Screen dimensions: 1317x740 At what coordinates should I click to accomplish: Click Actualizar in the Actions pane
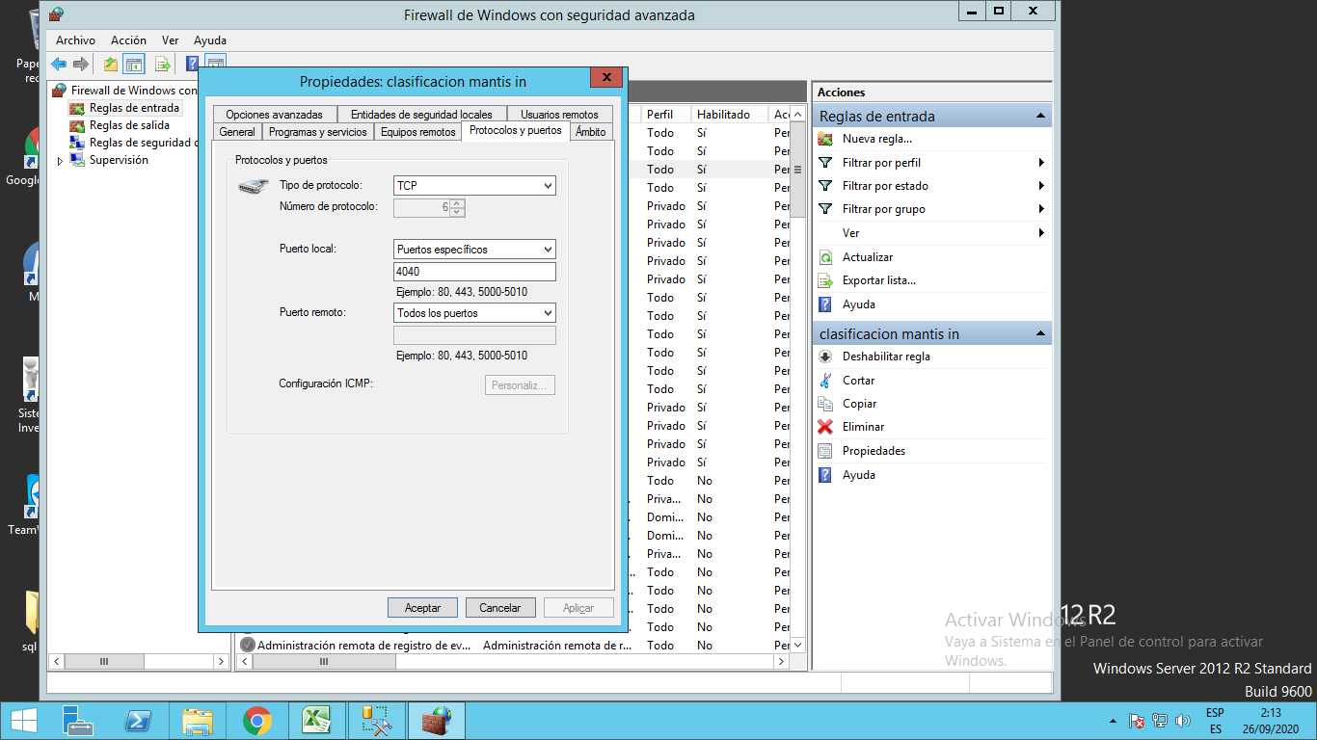[x=868, y=257]
